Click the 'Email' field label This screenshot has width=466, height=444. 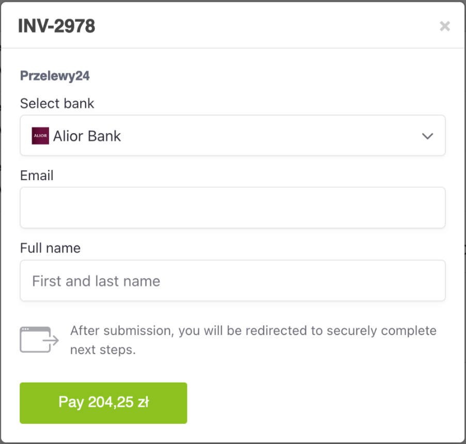pos(37,176)
